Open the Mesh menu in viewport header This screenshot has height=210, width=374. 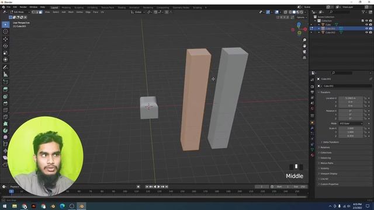click(x=71, y=12)
